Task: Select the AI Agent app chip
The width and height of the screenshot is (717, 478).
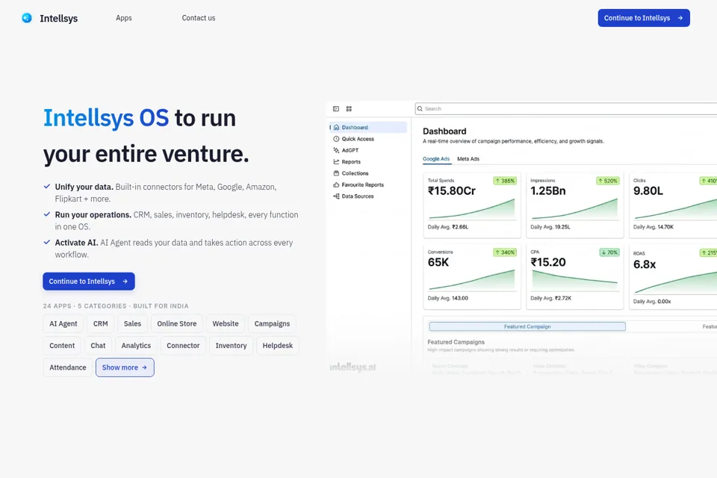Action: pyautogui.click(x=63, y=323)
